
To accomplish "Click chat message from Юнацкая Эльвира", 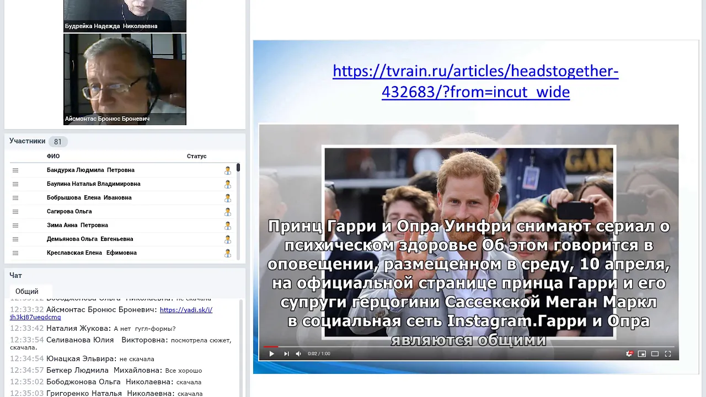I will tap(82, 359).
